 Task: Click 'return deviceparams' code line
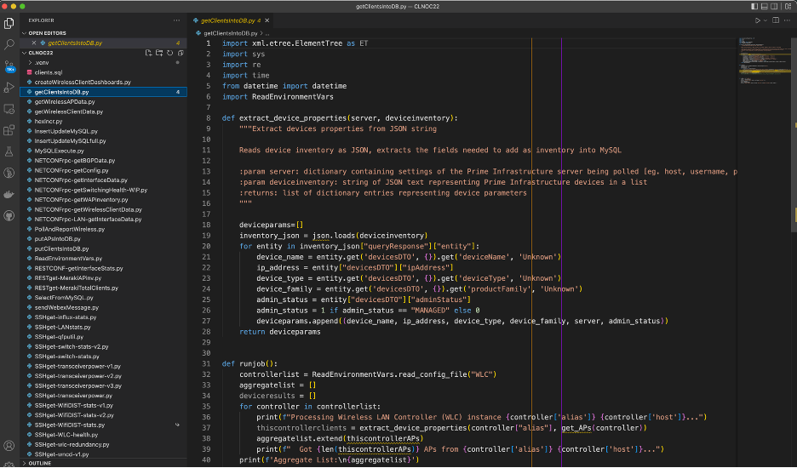(x=280, y=332)
